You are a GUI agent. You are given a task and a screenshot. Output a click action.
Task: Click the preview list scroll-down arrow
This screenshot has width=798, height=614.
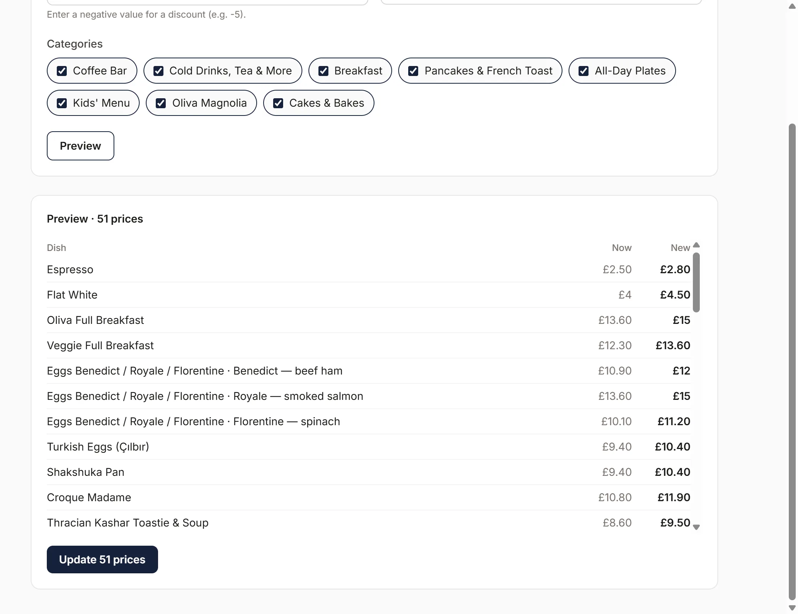(x=696, y=527)
